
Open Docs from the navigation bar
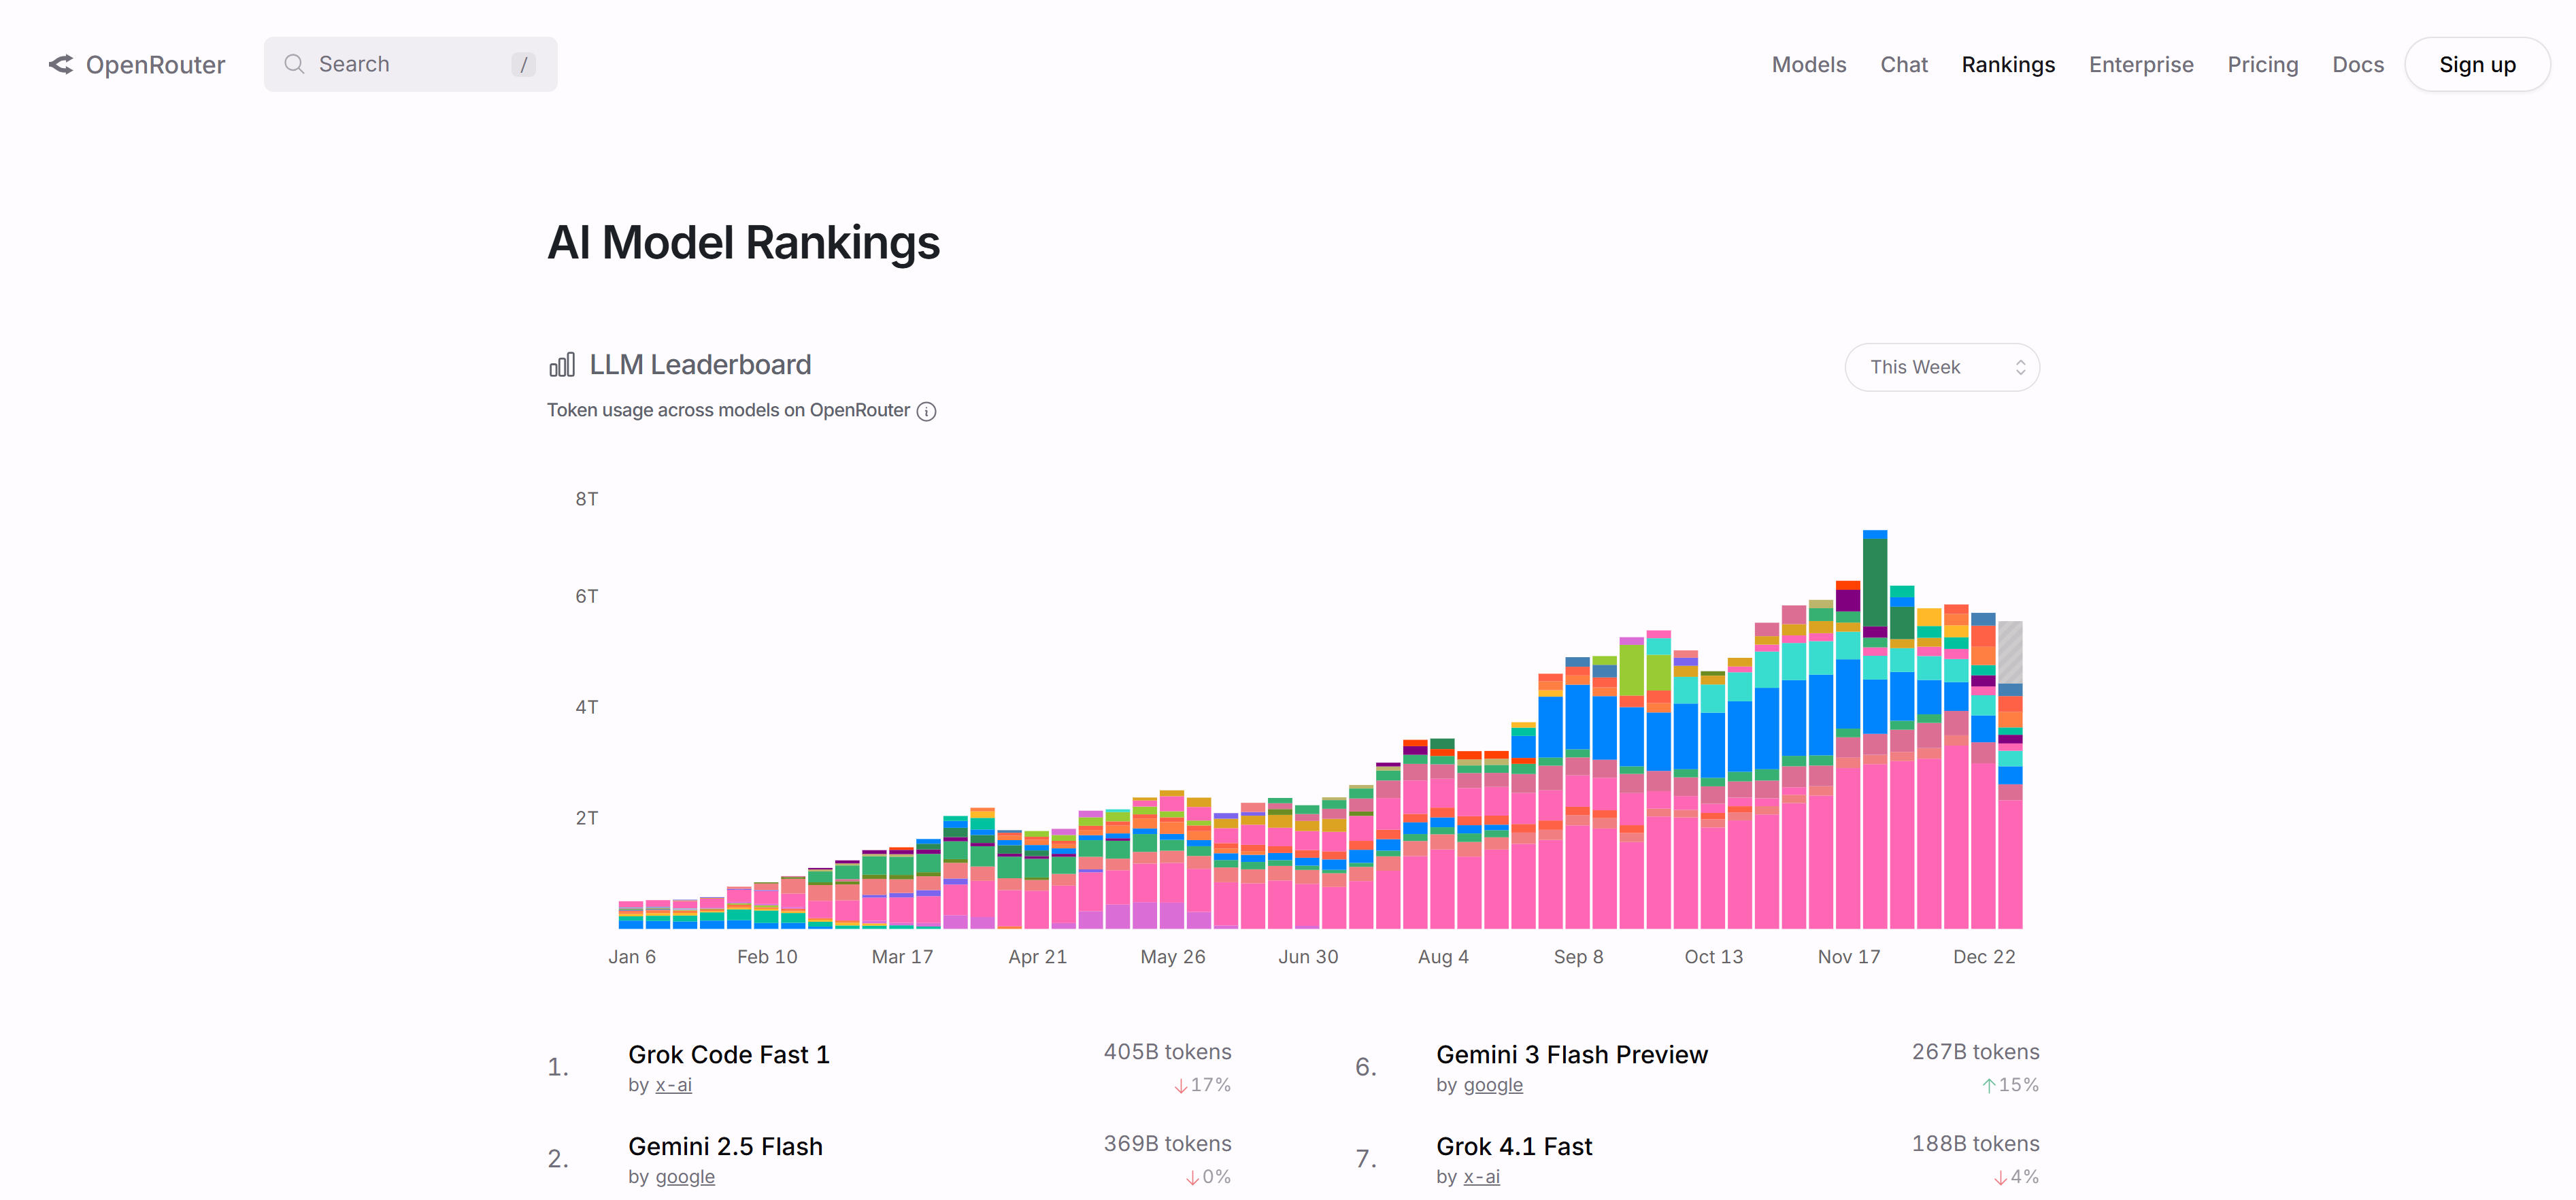pyautogui.click(x=2357, y=65)
